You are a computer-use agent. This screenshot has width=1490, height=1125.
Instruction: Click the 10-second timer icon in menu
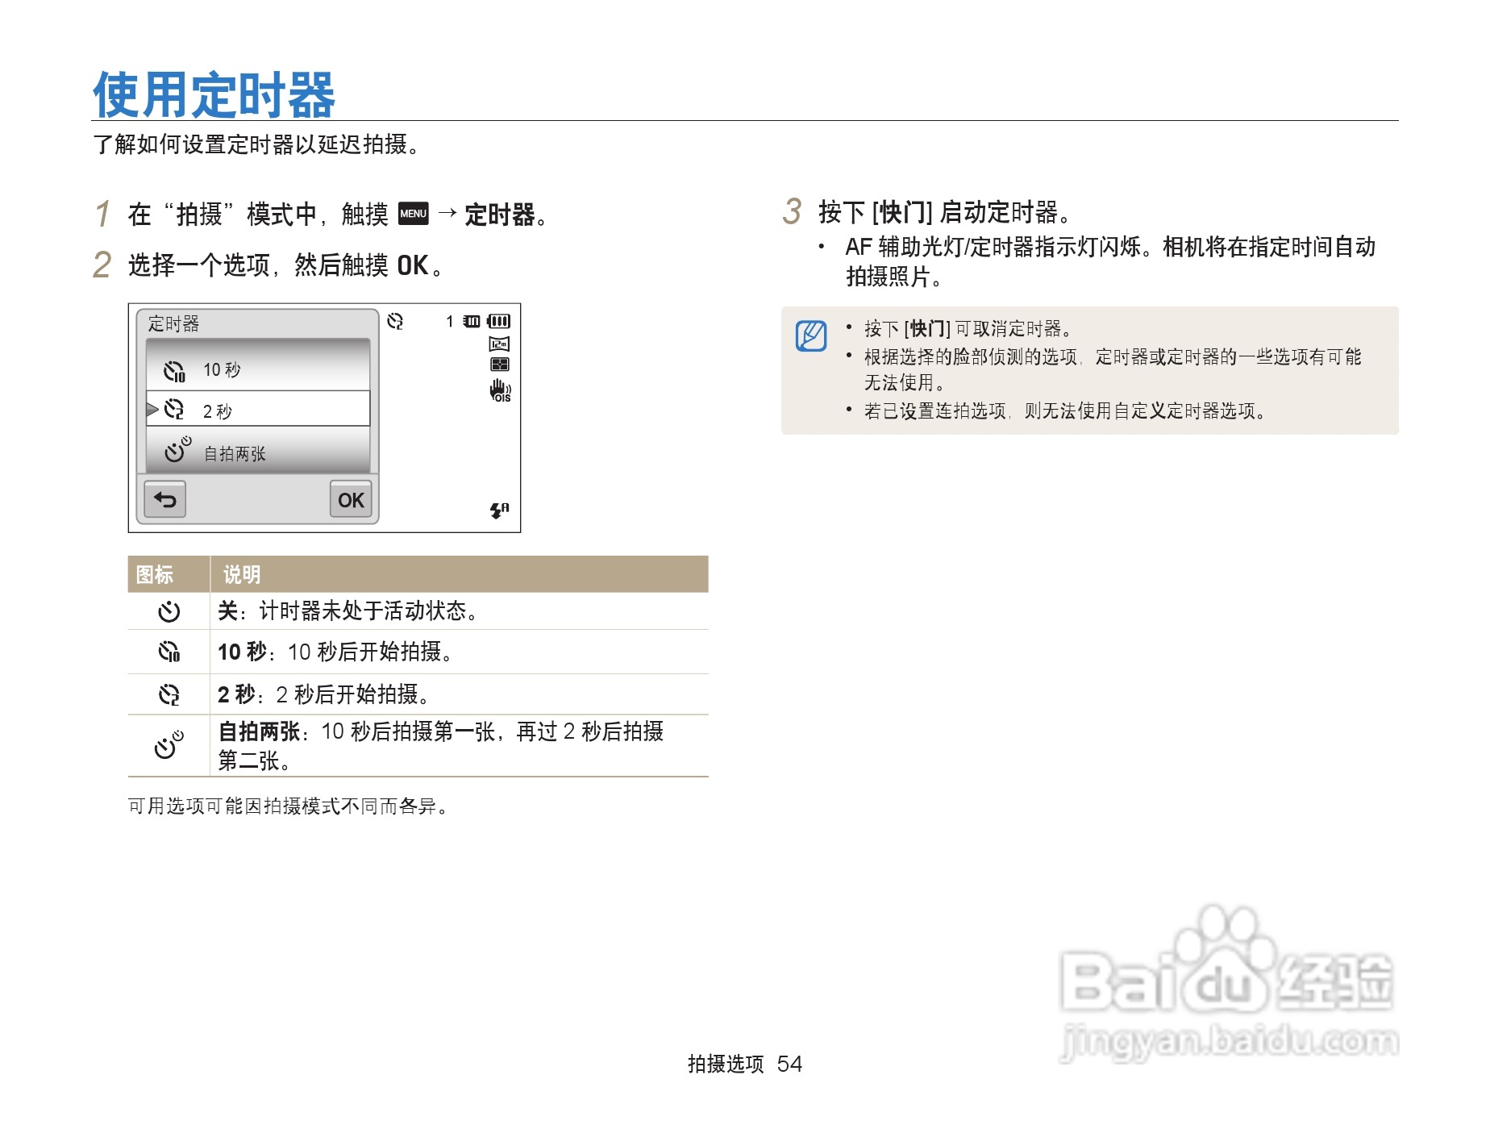point(174,371)
